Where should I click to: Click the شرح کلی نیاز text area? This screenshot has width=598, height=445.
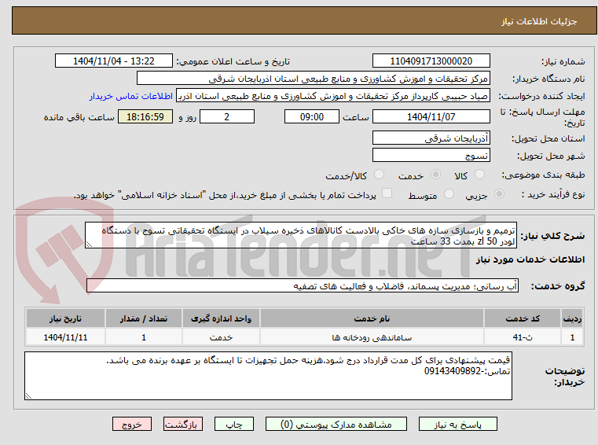(301, 236)
